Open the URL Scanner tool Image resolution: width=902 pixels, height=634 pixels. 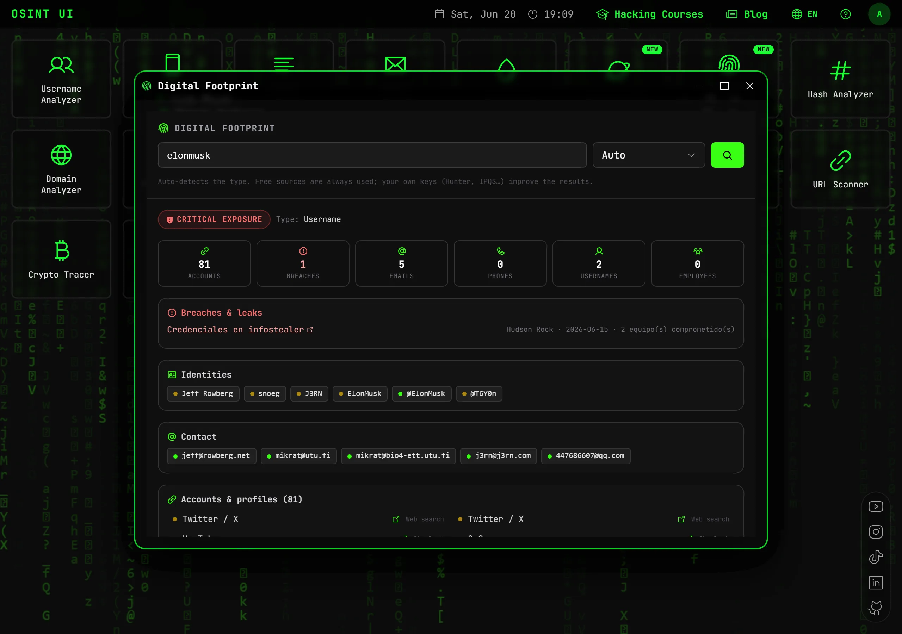point(840,169)
